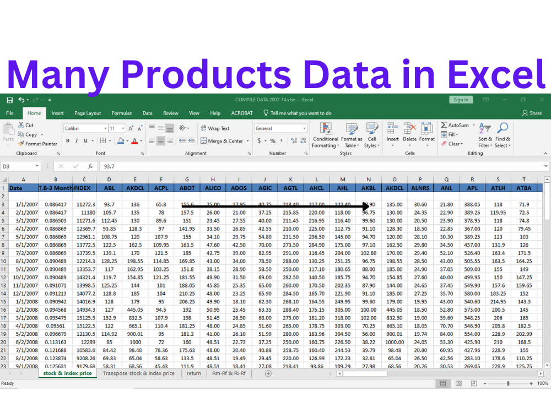Open Find & Select menu
The width and height of the screenshot is (551, 413).
(503, 135)
